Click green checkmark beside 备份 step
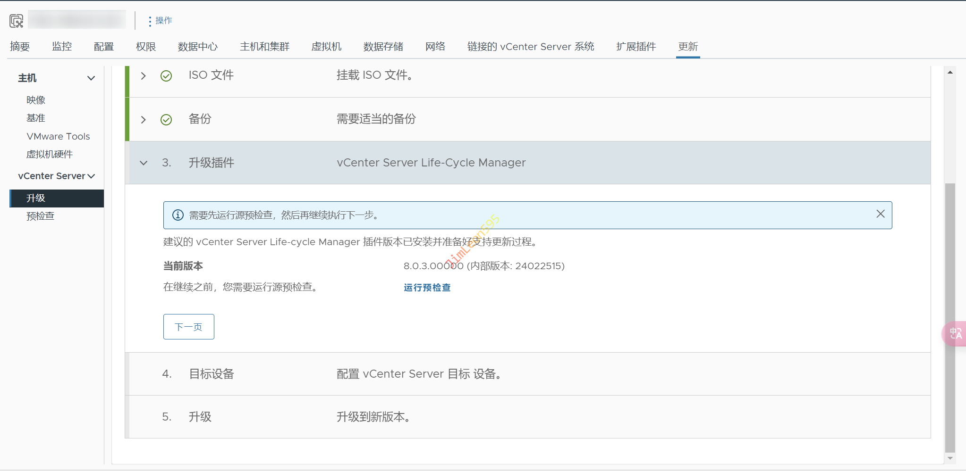The image size is (966, 471). coord(166,120)
